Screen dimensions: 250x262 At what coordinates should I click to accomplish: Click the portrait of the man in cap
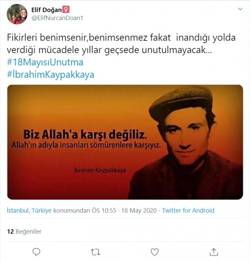(x=185, y=143)
